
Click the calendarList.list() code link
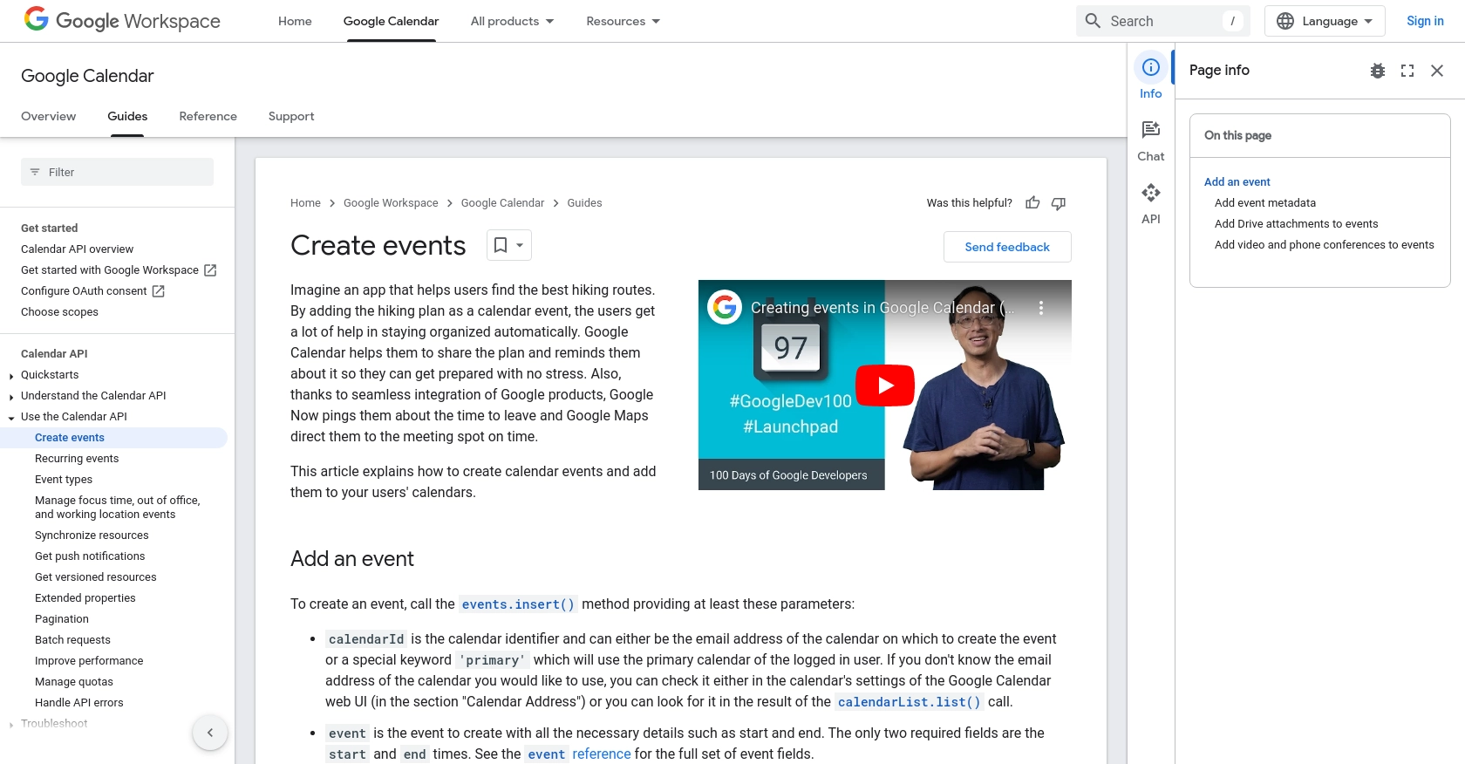910,702
